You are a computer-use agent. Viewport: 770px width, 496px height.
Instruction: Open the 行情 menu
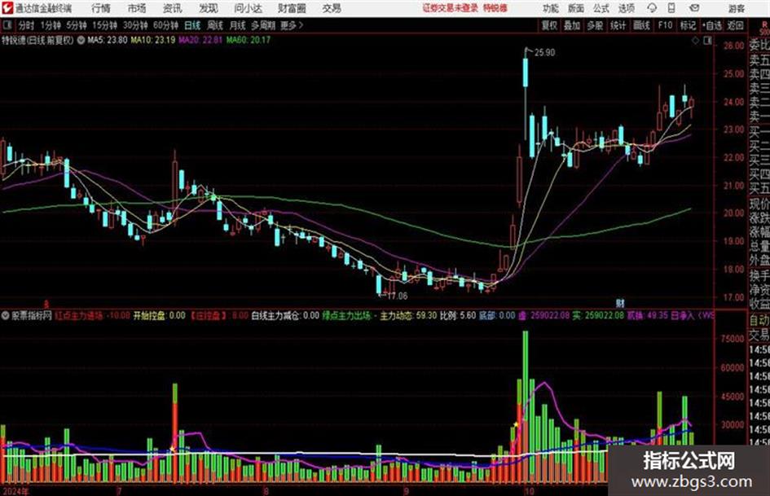click(x=101, y=8)
